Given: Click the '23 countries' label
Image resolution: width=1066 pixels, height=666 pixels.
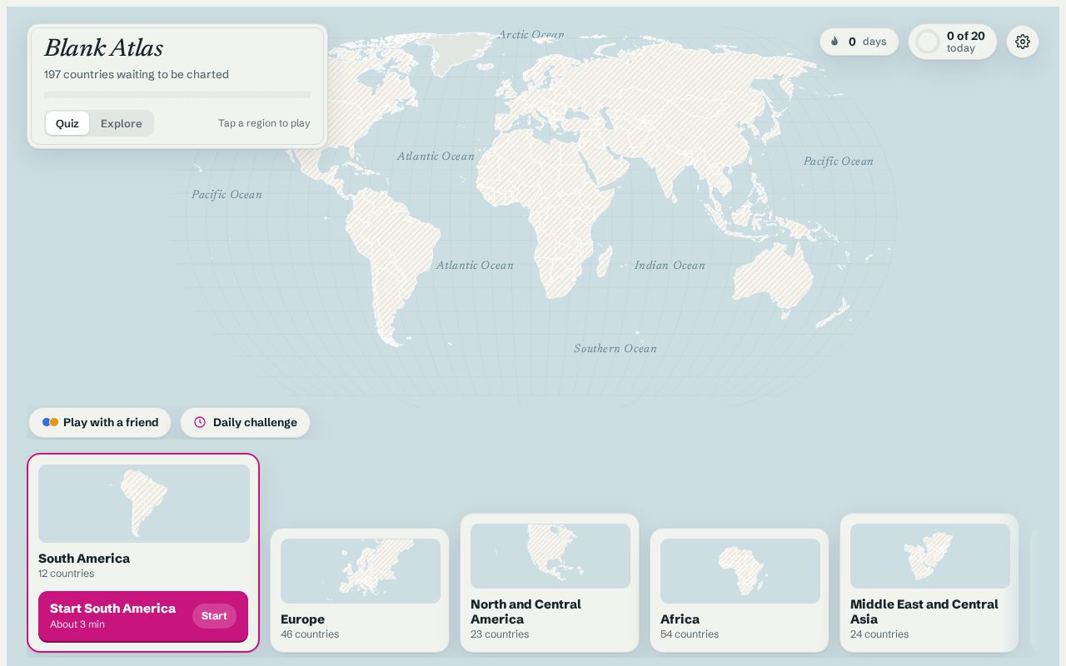Looking at the screenshot, I should 500,634.
